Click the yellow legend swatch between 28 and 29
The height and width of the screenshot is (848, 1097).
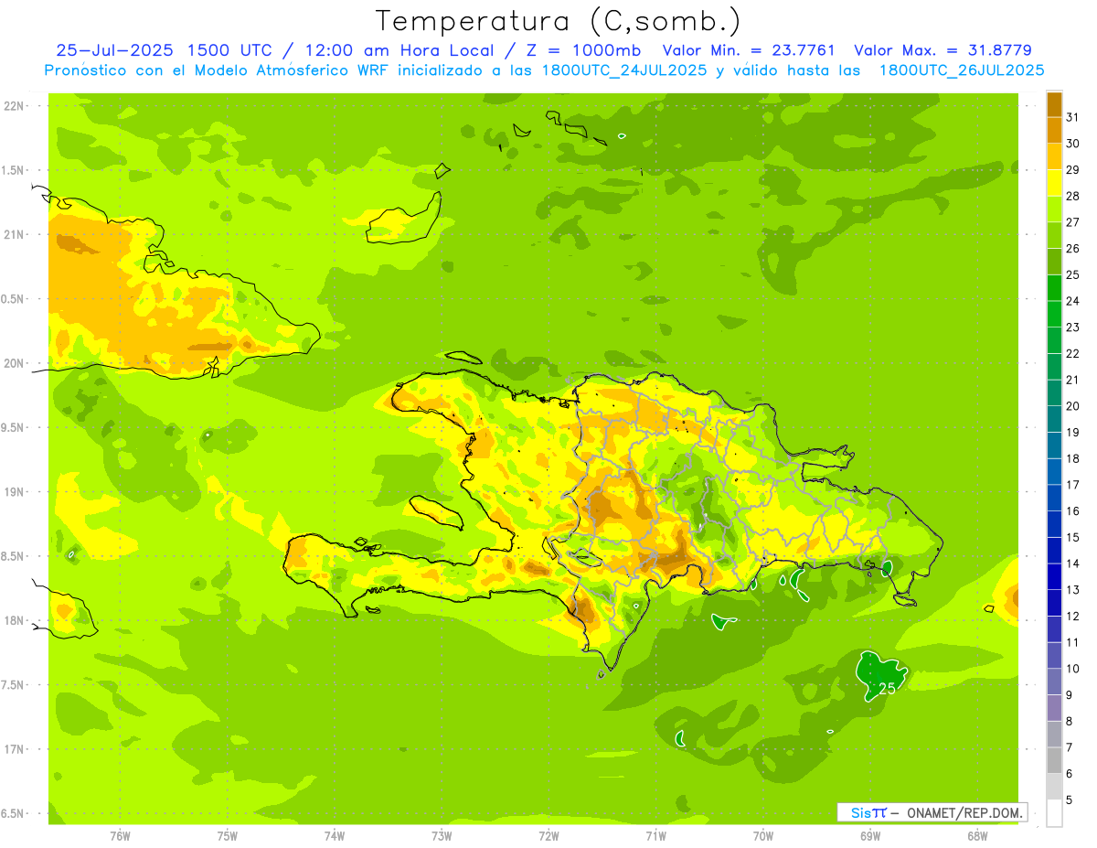tap(1054, 183)
